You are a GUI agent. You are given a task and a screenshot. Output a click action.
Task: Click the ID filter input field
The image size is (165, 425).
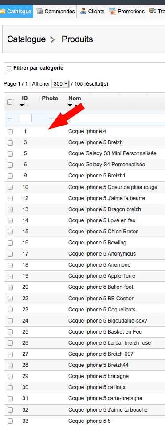coord(25,118)
